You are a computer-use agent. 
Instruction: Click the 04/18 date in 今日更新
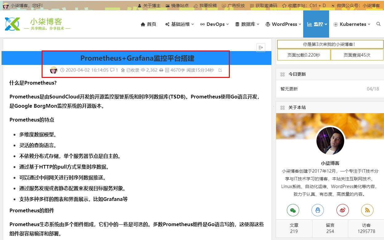click(373, 89)
